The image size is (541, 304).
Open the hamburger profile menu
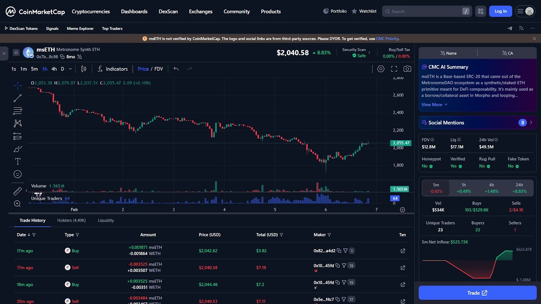(525, 11)
